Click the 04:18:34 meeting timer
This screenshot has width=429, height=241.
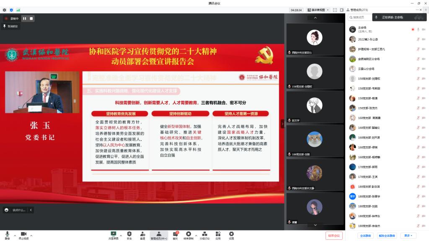coord(296,10)
